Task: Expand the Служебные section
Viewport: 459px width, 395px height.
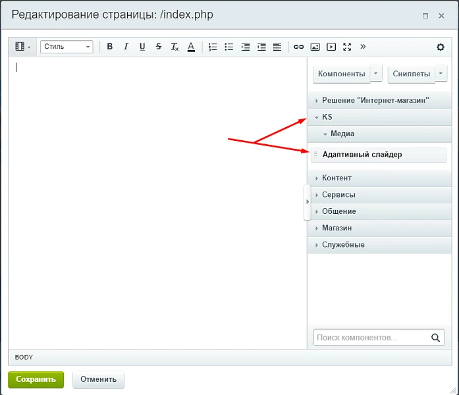Action: point(379,245)
